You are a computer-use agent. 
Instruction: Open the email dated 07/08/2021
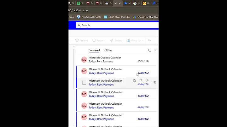(x=117, y=71)
